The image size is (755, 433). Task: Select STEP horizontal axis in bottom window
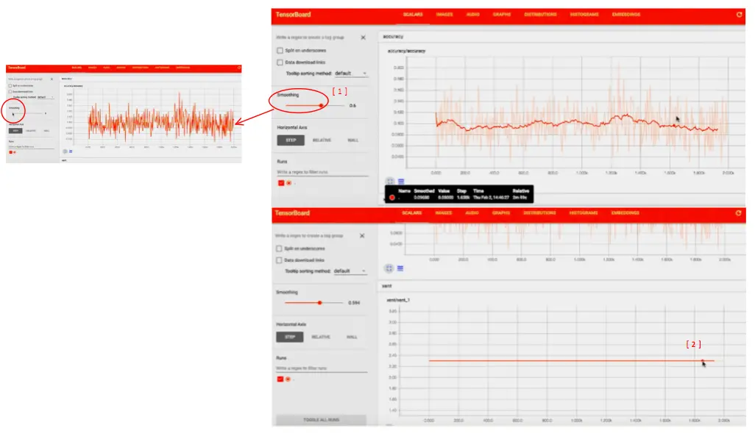click(x=290, y=337)
